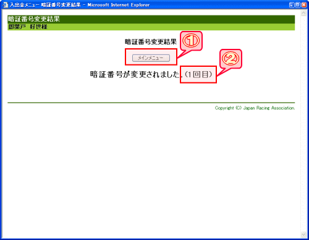
Task: Click the Internet Explorer page icon in title bar
Action: (5, 4)
